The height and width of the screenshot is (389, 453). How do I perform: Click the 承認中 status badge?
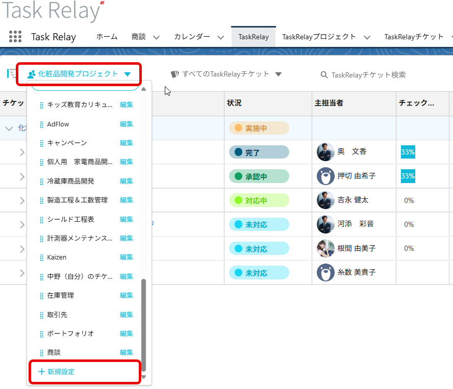259,176
